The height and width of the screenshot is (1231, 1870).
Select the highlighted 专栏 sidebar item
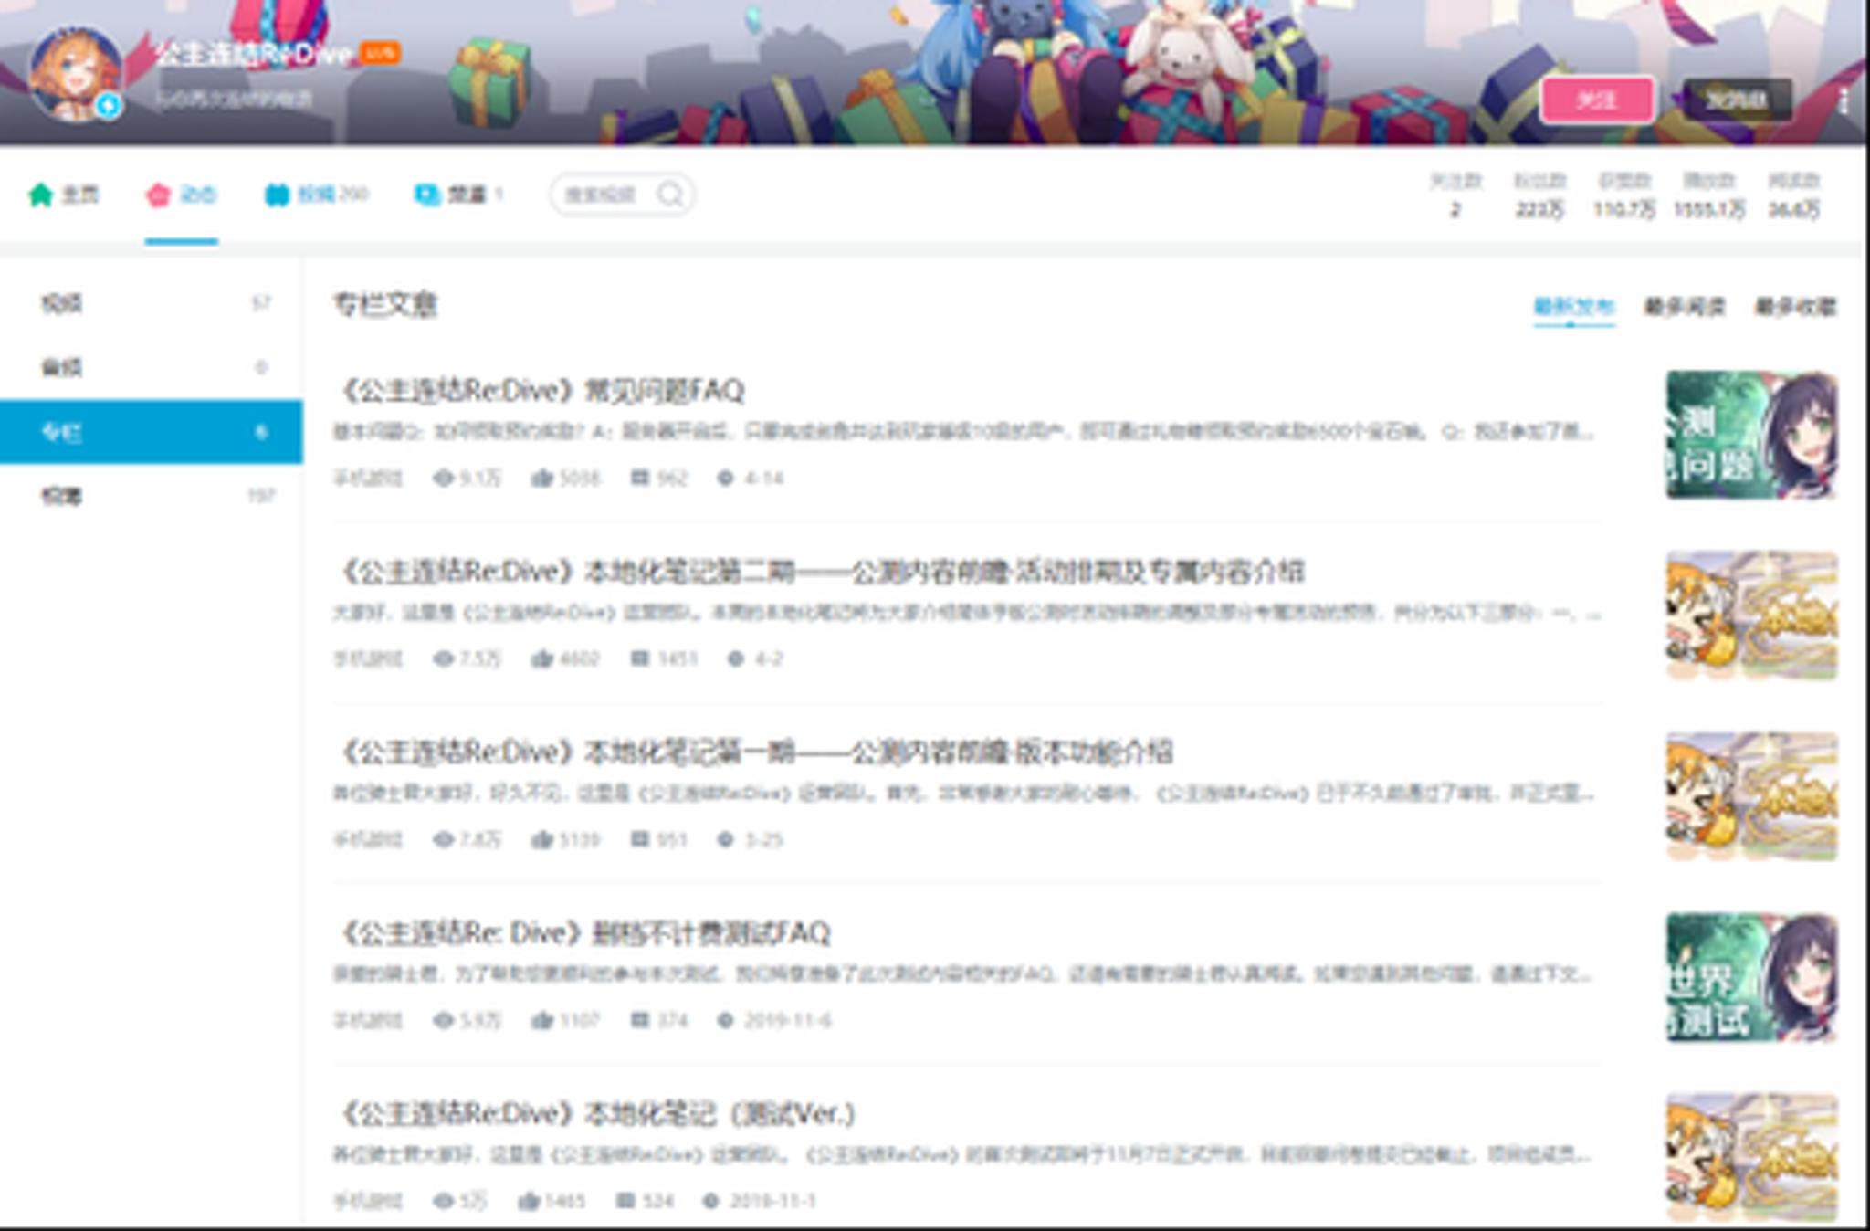click(x=152, y=431)
